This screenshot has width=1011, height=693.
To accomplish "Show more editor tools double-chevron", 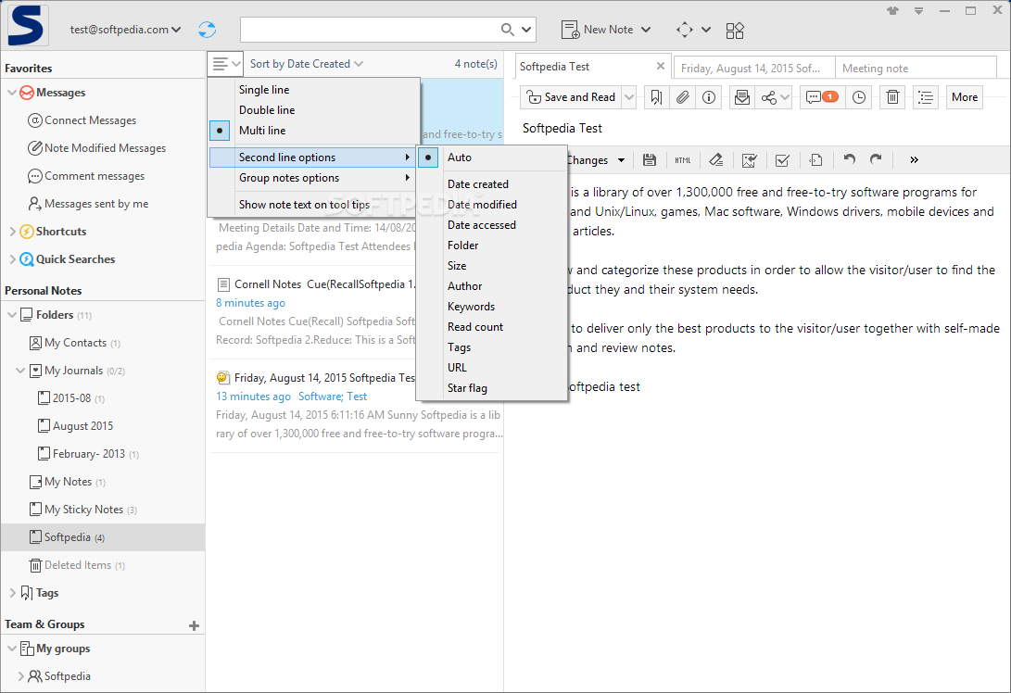I will (914, 160).
